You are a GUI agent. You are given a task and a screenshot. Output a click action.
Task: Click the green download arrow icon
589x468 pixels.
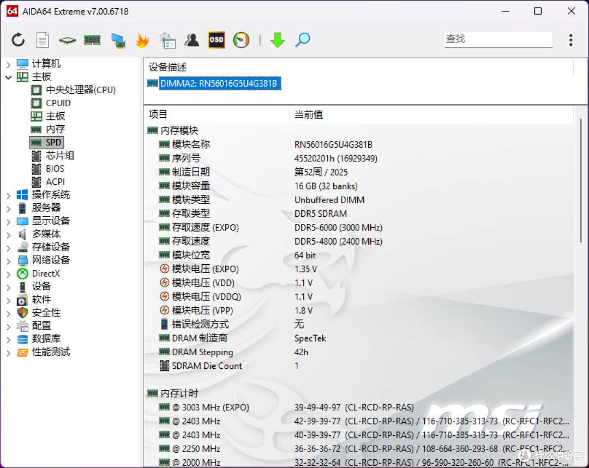[278, 40]
